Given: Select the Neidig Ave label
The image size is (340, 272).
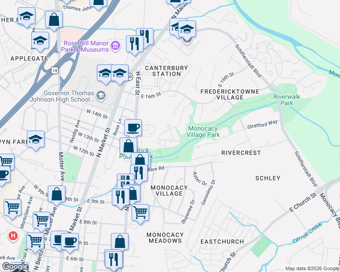Looking at the screenshot, I should tap(75, 131).
